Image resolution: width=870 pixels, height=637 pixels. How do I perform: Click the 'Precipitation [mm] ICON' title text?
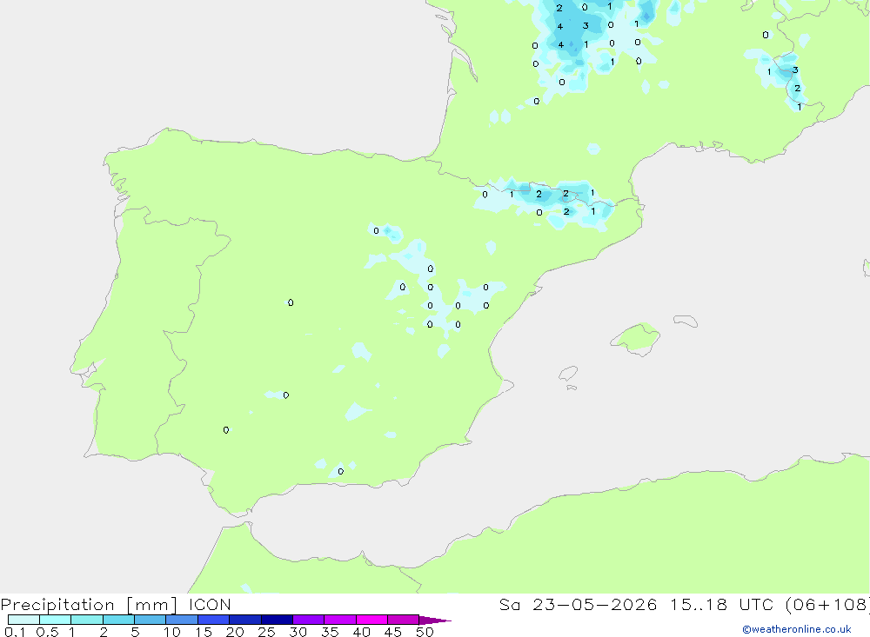pos(116,604)
